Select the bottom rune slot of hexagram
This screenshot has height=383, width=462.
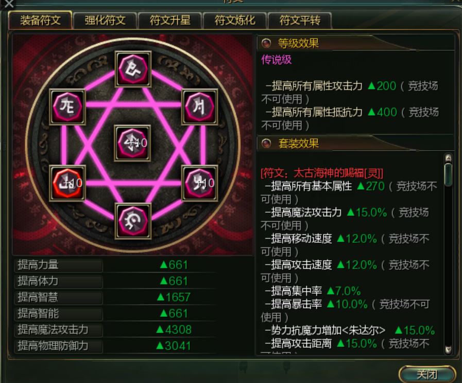(x=133, y=221)
